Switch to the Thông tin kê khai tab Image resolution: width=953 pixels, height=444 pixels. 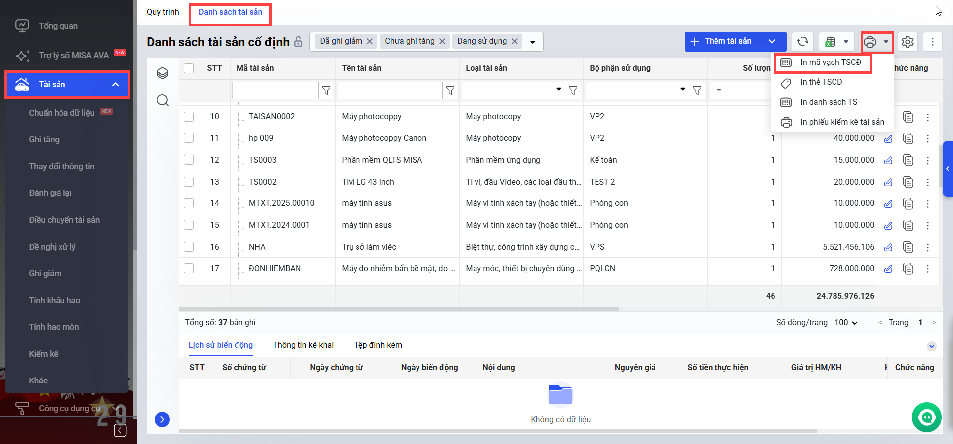(303, 345)
